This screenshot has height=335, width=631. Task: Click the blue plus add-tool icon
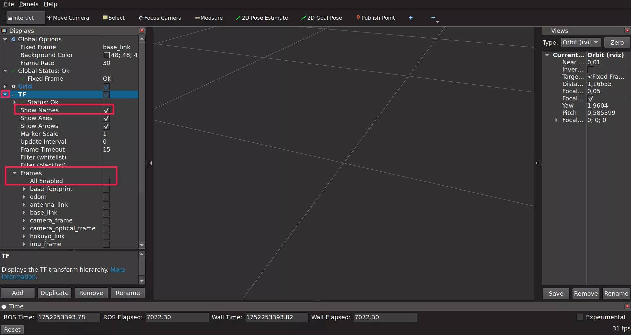click(x=410, y=18)
